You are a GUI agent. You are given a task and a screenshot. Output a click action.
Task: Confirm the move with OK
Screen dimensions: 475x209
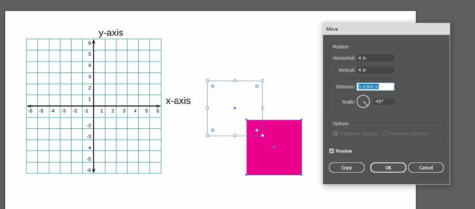click(x=388, y=168)
